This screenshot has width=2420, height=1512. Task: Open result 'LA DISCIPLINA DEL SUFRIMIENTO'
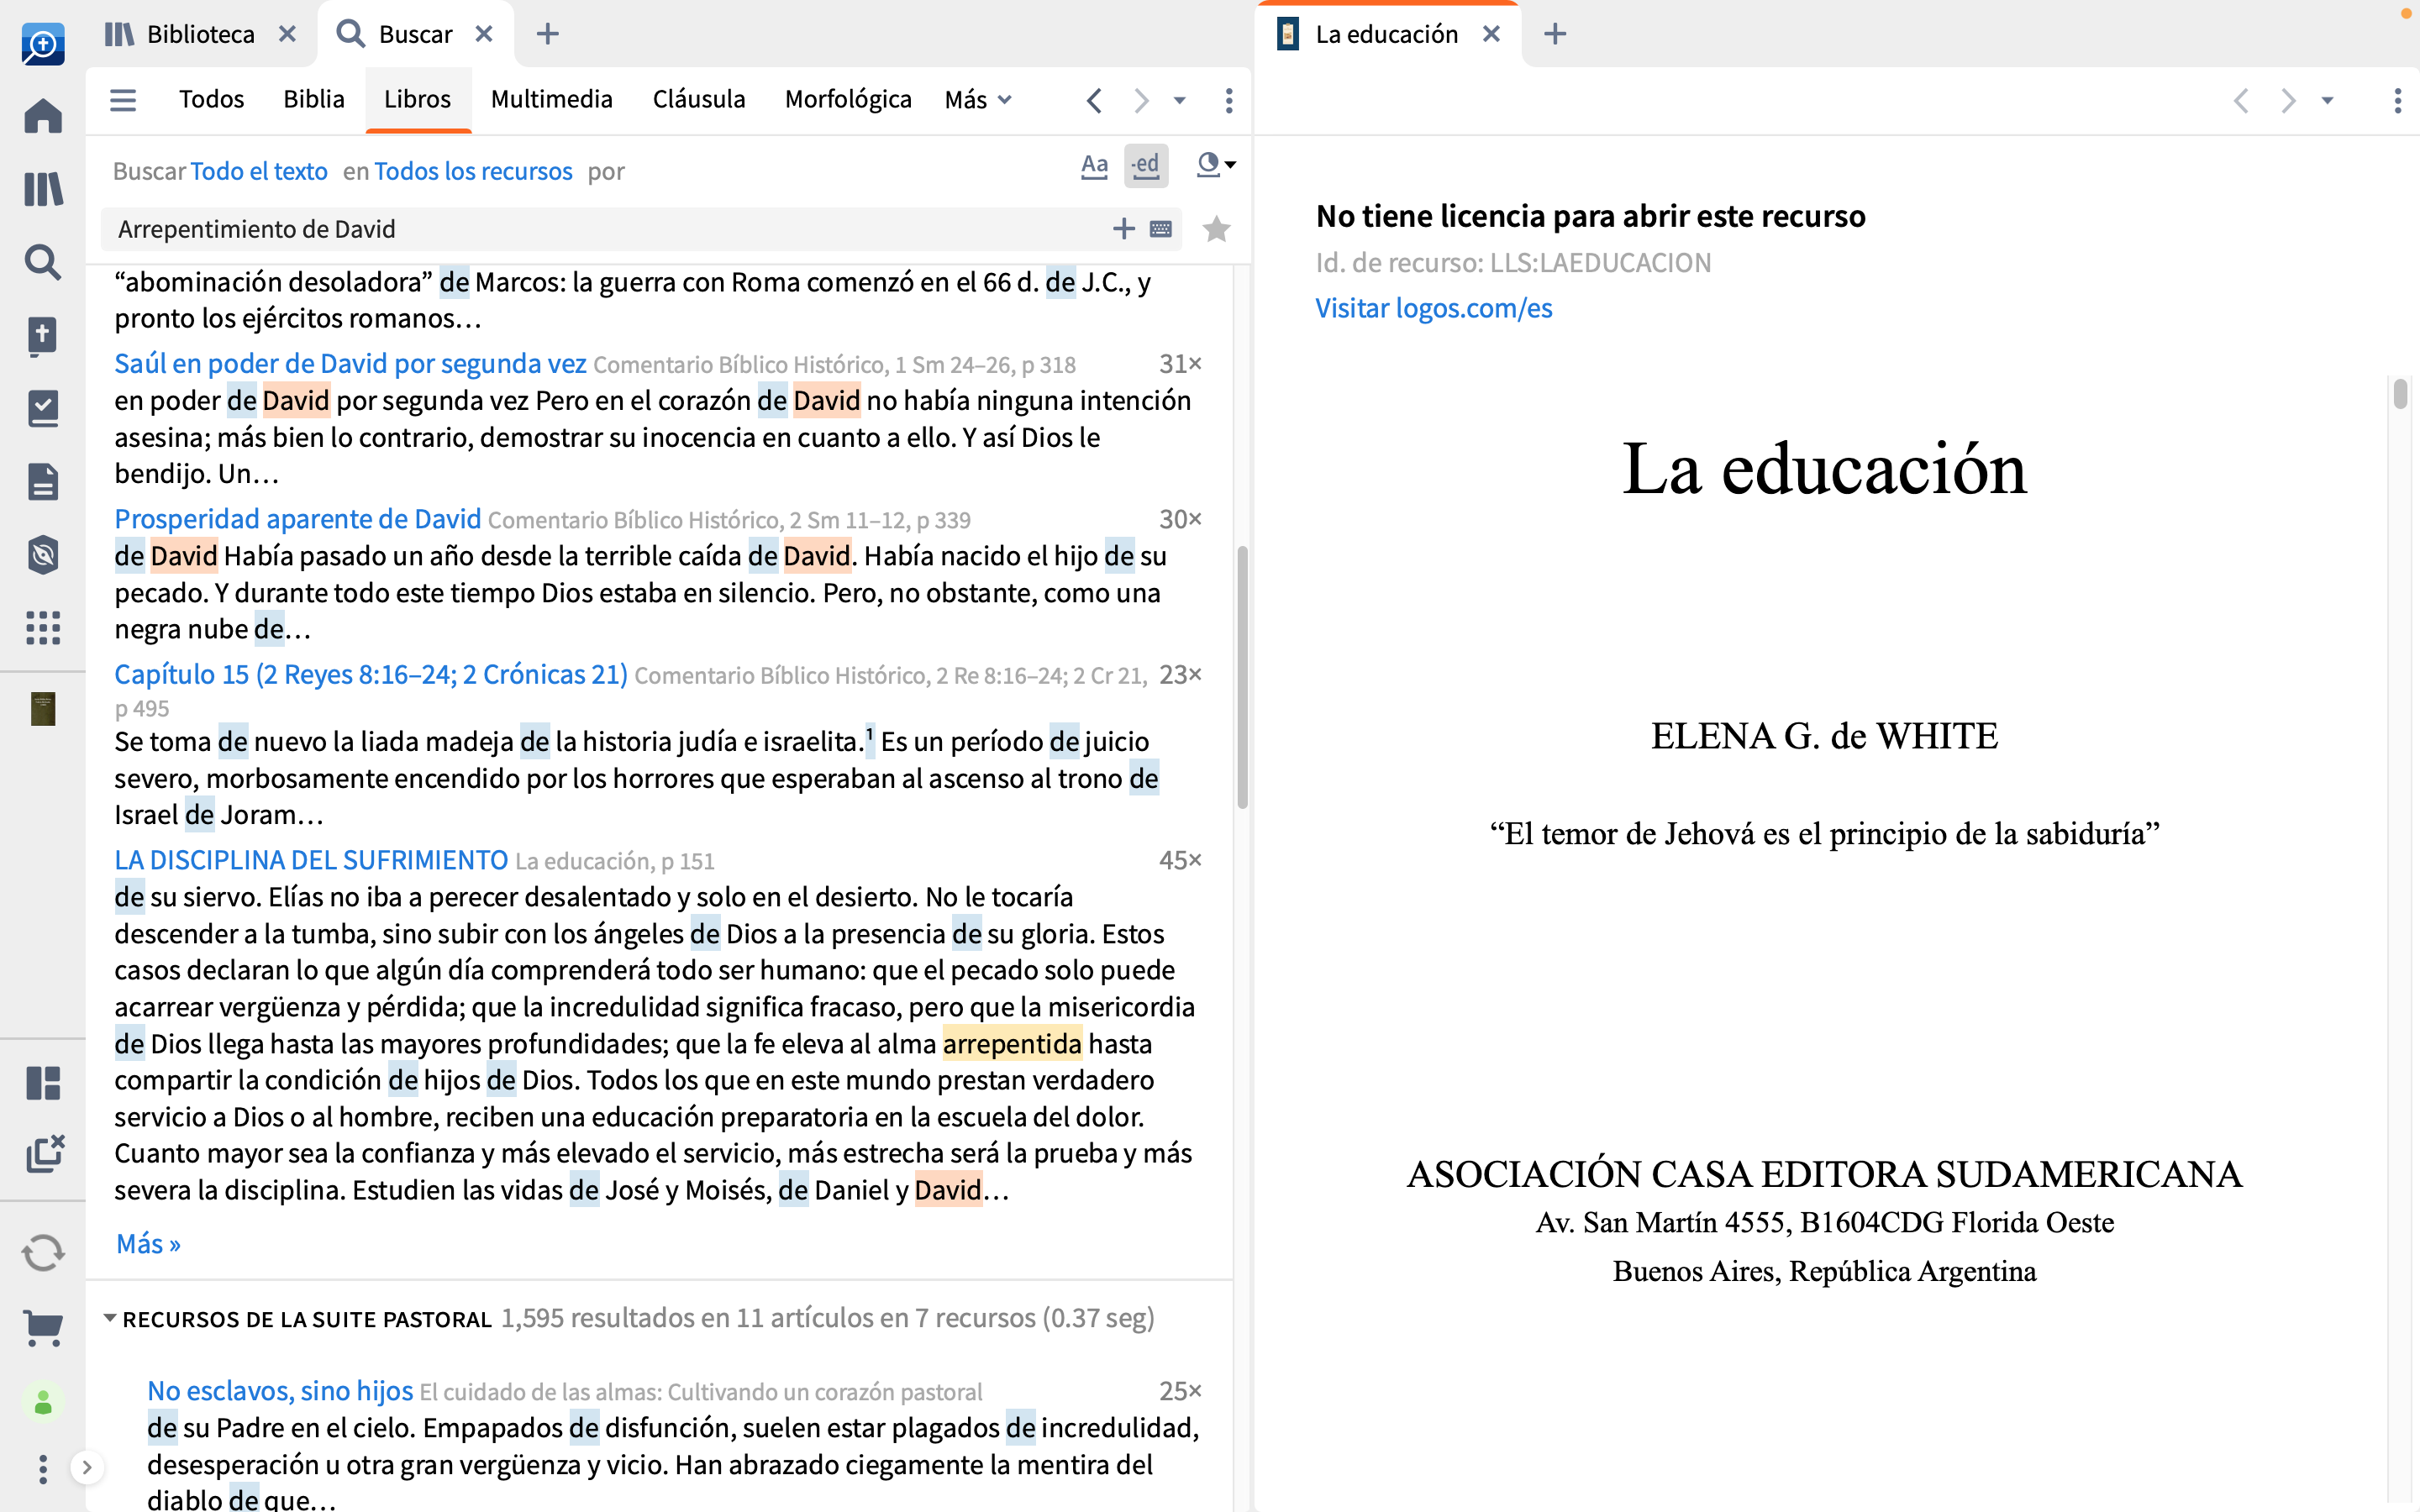click(311, 860)
